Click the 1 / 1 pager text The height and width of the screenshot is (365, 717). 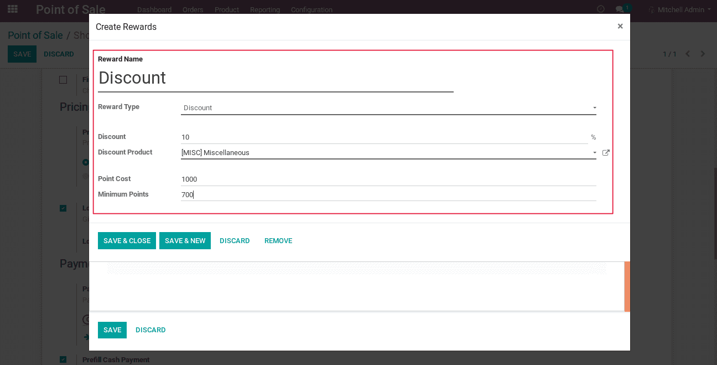coord(669,54)
